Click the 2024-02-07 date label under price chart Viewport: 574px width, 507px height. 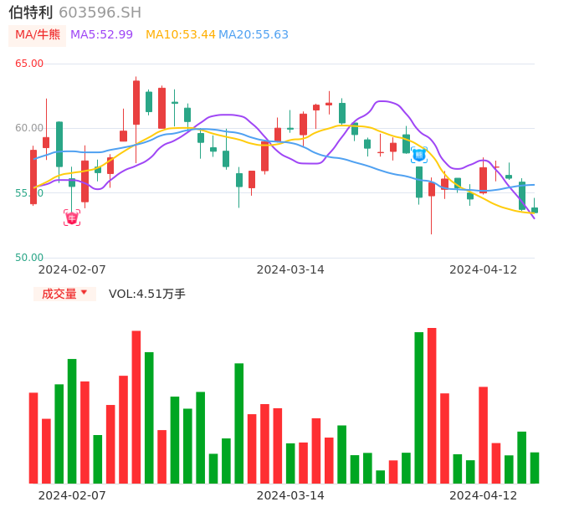tap(72, 269)
